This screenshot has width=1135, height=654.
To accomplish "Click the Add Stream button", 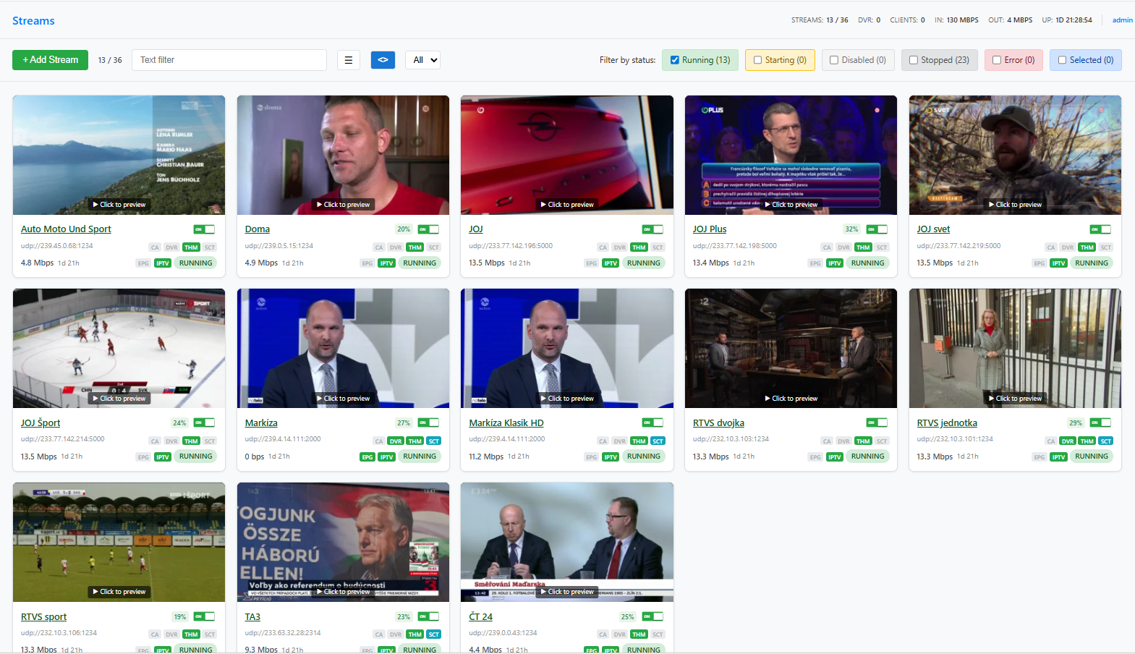I will click(50, 60).
